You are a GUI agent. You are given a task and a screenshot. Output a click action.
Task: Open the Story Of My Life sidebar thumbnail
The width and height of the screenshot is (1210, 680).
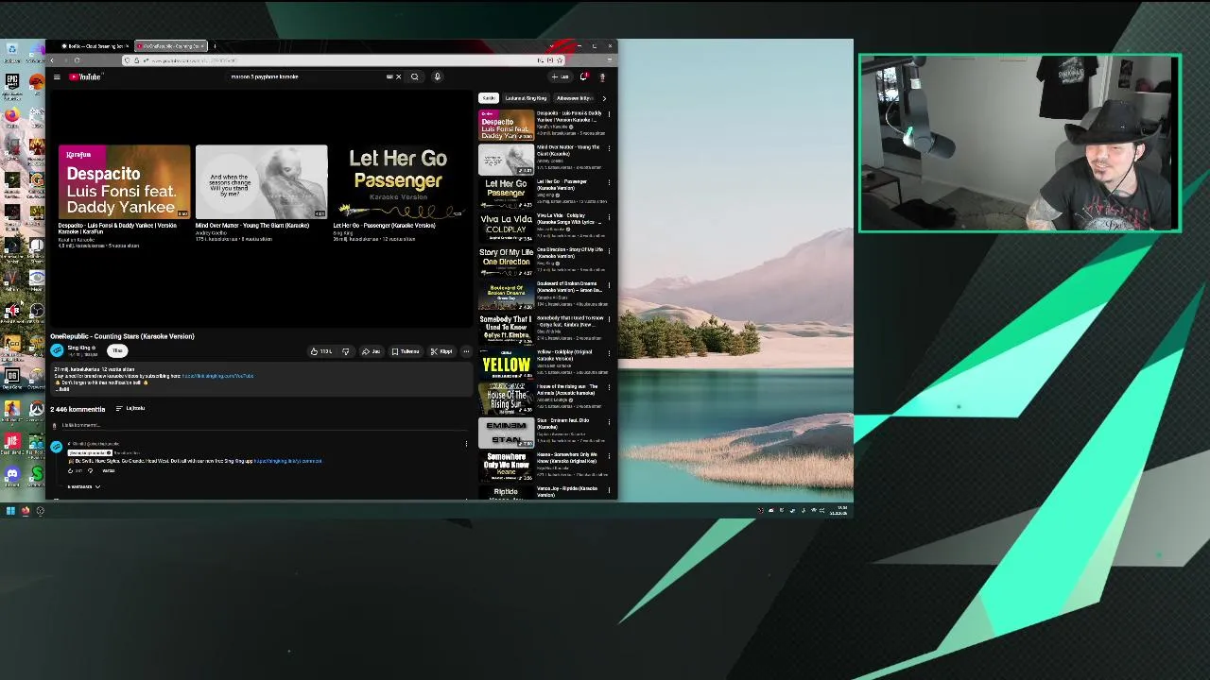tap(506, 262)
